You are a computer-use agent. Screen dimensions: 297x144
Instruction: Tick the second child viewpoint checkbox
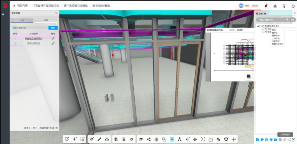point(263,32)
